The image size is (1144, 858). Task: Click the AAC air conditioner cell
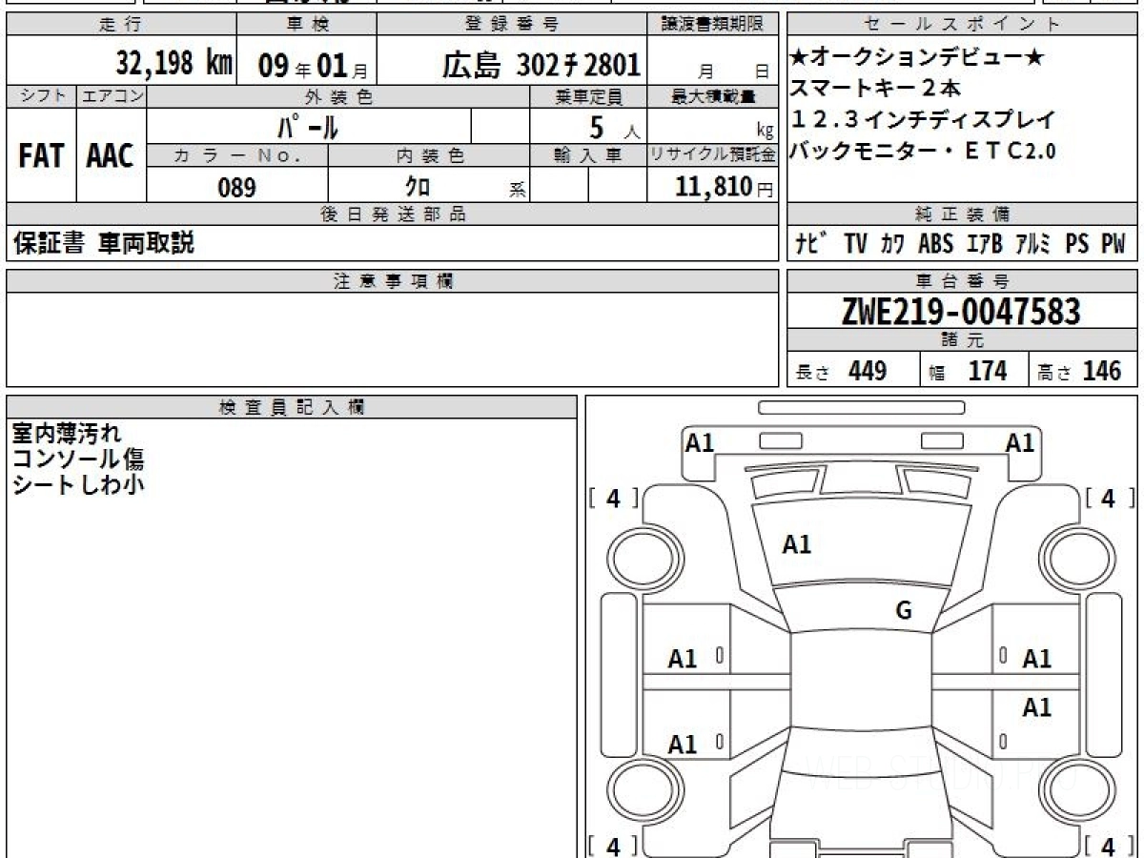tap(111, 156)
